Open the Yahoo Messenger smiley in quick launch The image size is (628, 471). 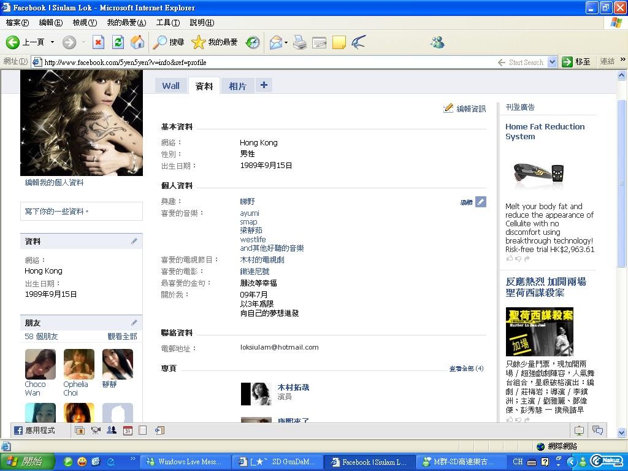82,462
